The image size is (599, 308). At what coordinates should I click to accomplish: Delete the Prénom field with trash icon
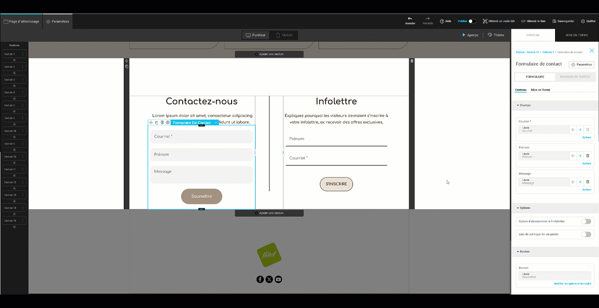pyautogui.click(x=588, y=156)
